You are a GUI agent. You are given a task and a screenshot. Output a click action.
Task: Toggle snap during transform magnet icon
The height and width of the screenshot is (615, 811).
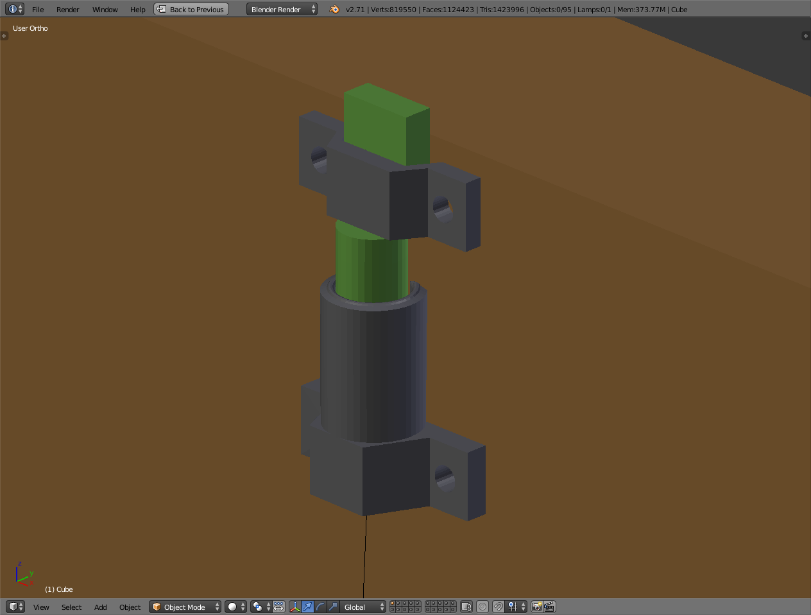pos(499,607)
